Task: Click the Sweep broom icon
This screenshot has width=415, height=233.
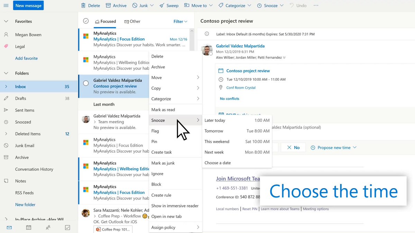Action: tap(162, 6)
